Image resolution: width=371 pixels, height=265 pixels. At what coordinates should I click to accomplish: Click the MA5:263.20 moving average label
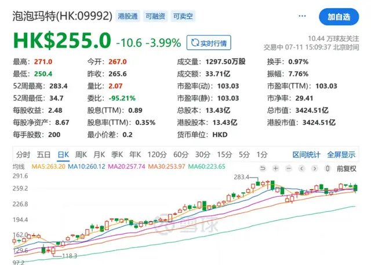(49, 167)
